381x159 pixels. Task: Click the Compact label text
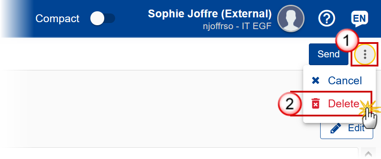click(57, 19)
